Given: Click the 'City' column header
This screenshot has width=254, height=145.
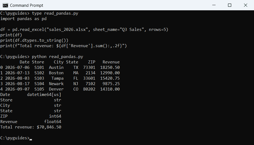Looking at the screenshot, I should 59,62.
